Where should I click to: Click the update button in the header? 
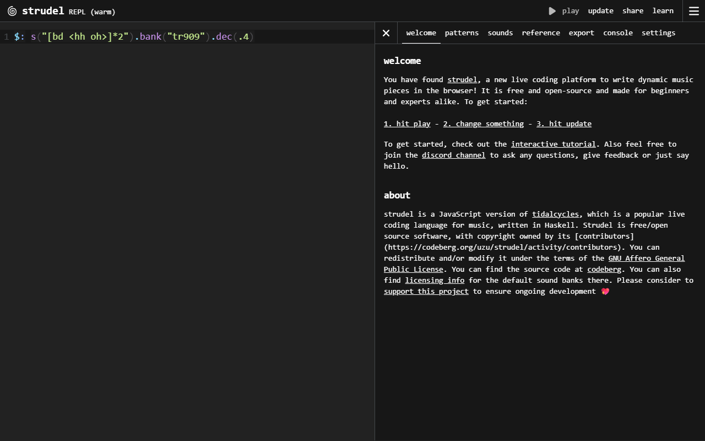tap(600, 11)
